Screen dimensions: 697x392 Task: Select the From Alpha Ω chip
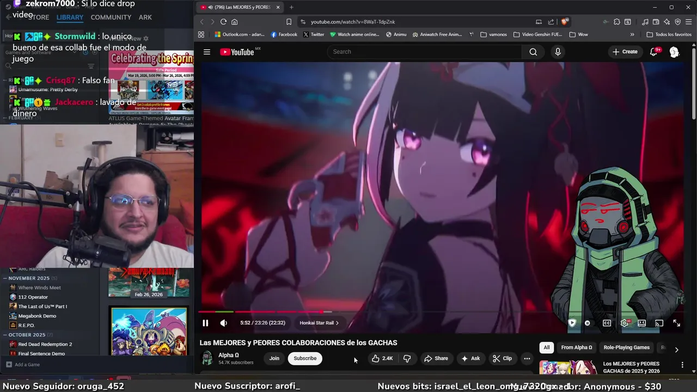[577, 347]
